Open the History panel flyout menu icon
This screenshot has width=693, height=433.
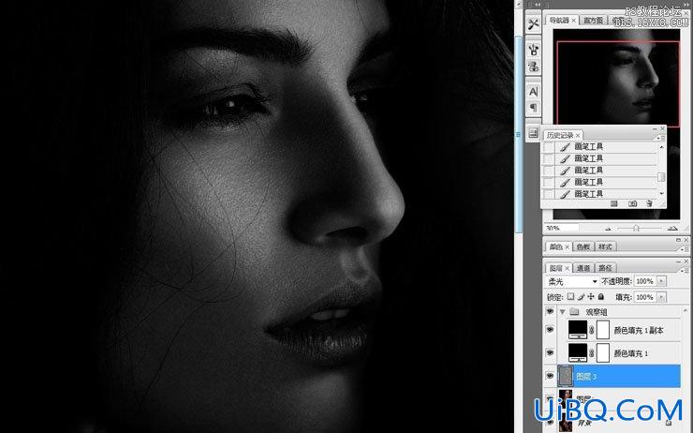(x=660, y=138)
